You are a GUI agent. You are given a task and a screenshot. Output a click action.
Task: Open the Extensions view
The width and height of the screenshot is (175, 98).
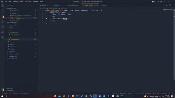point(3,27)
